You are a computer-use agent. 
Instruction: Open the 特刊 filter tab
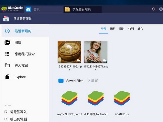(x=131, y=29)
